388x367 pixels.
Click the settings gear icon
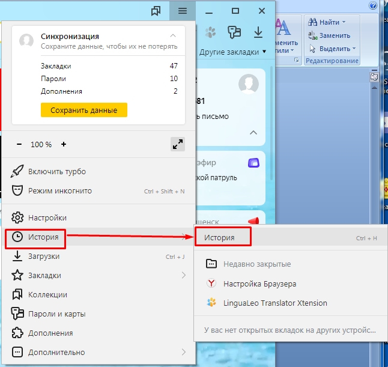[x=17, y=217]
